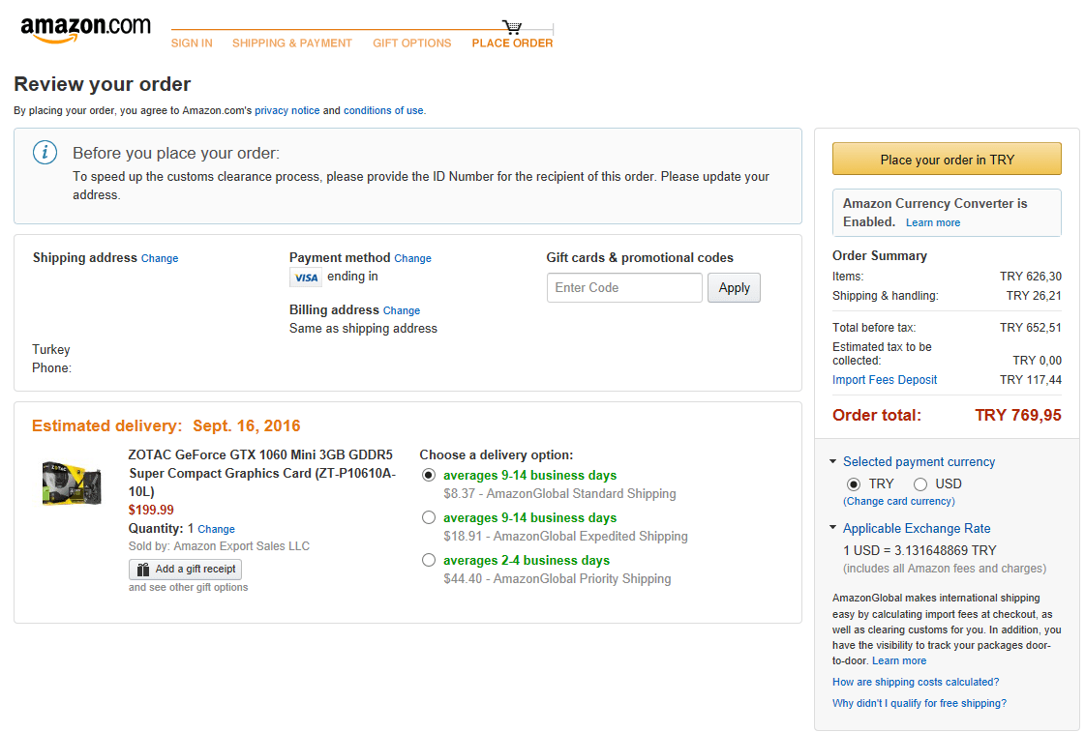Select AmazonGlobal Standard Shipping option

429,475
